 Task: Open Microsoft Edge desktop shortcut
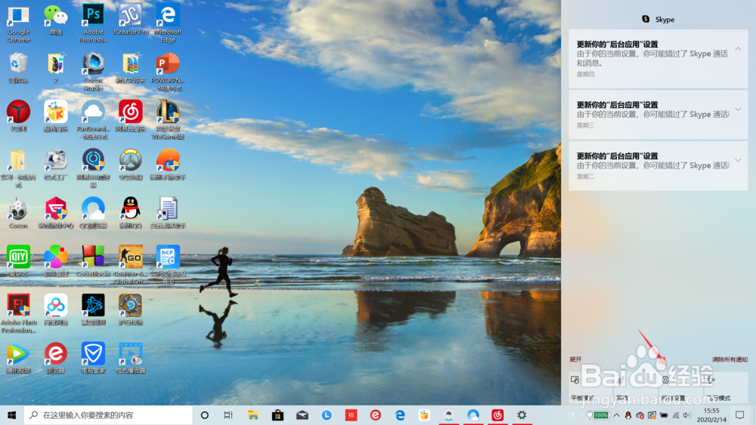(168, 24)
